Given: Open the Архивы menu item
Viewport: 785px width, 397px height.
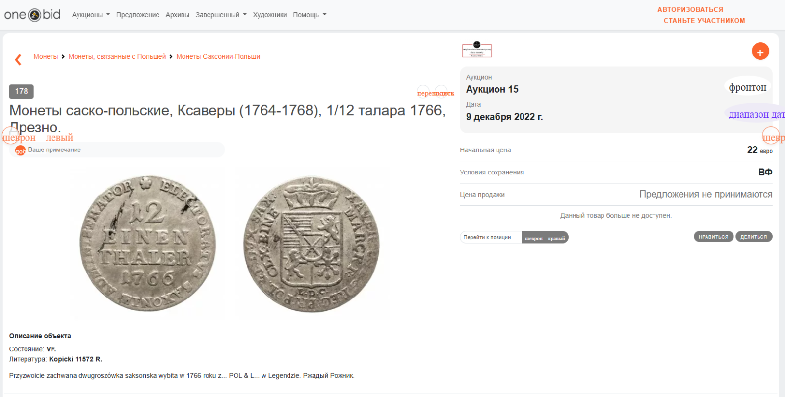Looking at the screenshot, I should click(x=177, y=15).
